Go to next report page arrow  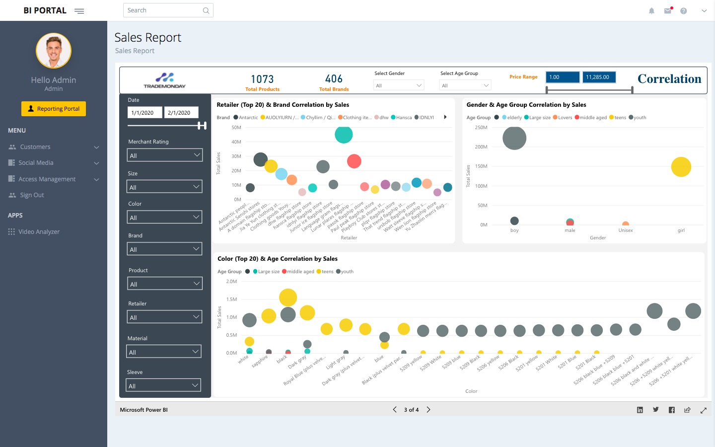coord(429,410)
